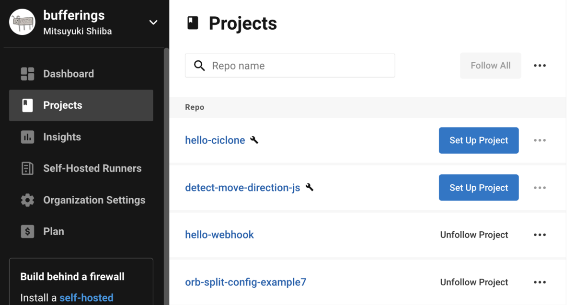575x305 pixels.
Task: Go to Self-Hosted Runners in sidebar
Action: coord(92,169)
